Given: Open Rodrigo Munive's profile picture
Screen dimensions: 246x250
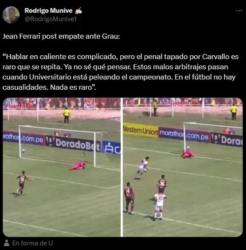Looking at the screenshot, I should pyautogui.click(x=11, y=15).
